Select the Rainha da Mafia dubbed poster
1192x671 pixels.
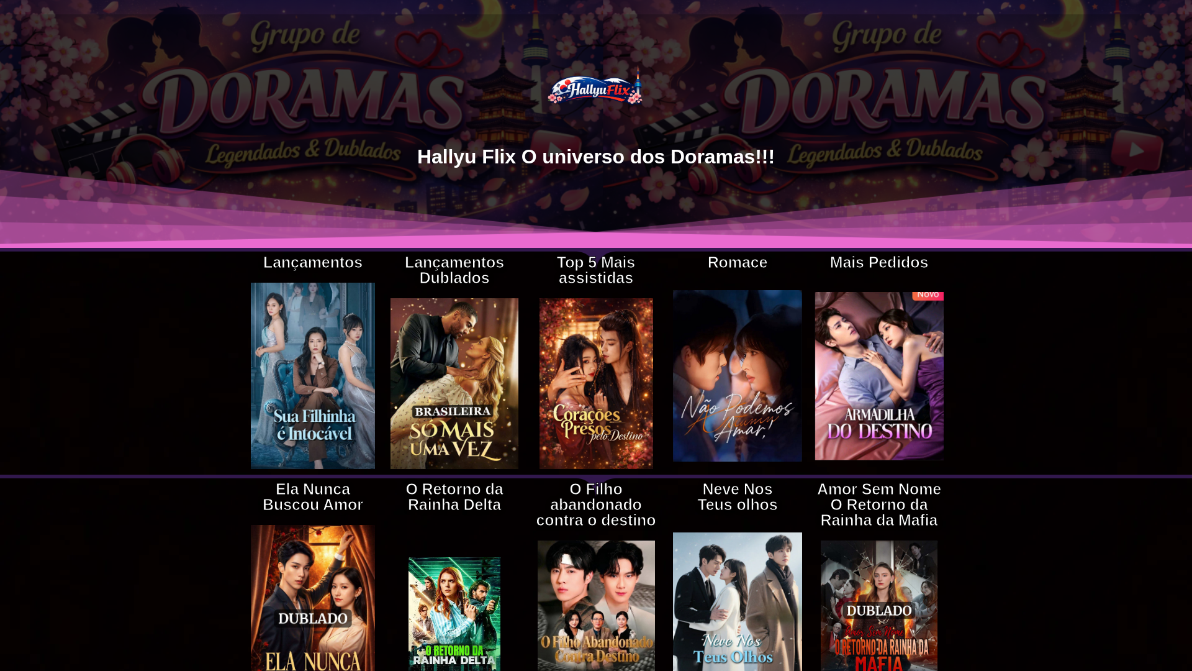[x=879, y=606]
